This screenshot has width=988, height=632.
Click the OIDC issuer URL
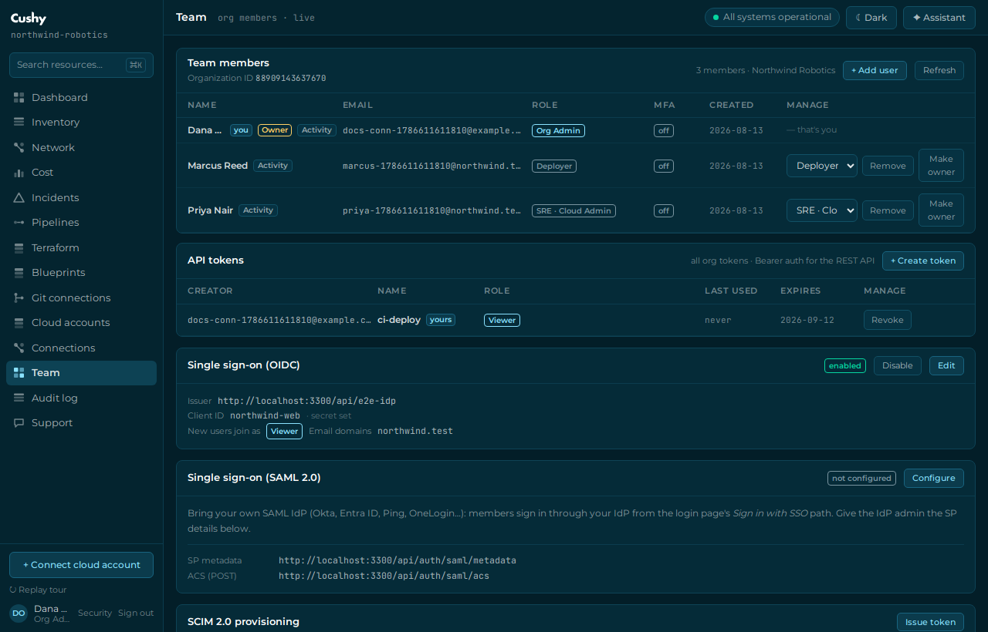click(x=306, y=401)
